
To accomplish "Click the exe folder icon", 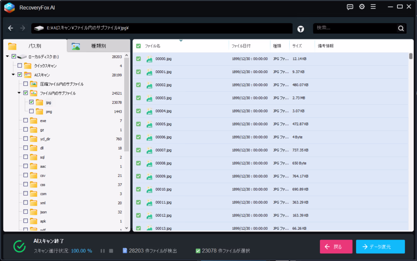I will (34, 121).
